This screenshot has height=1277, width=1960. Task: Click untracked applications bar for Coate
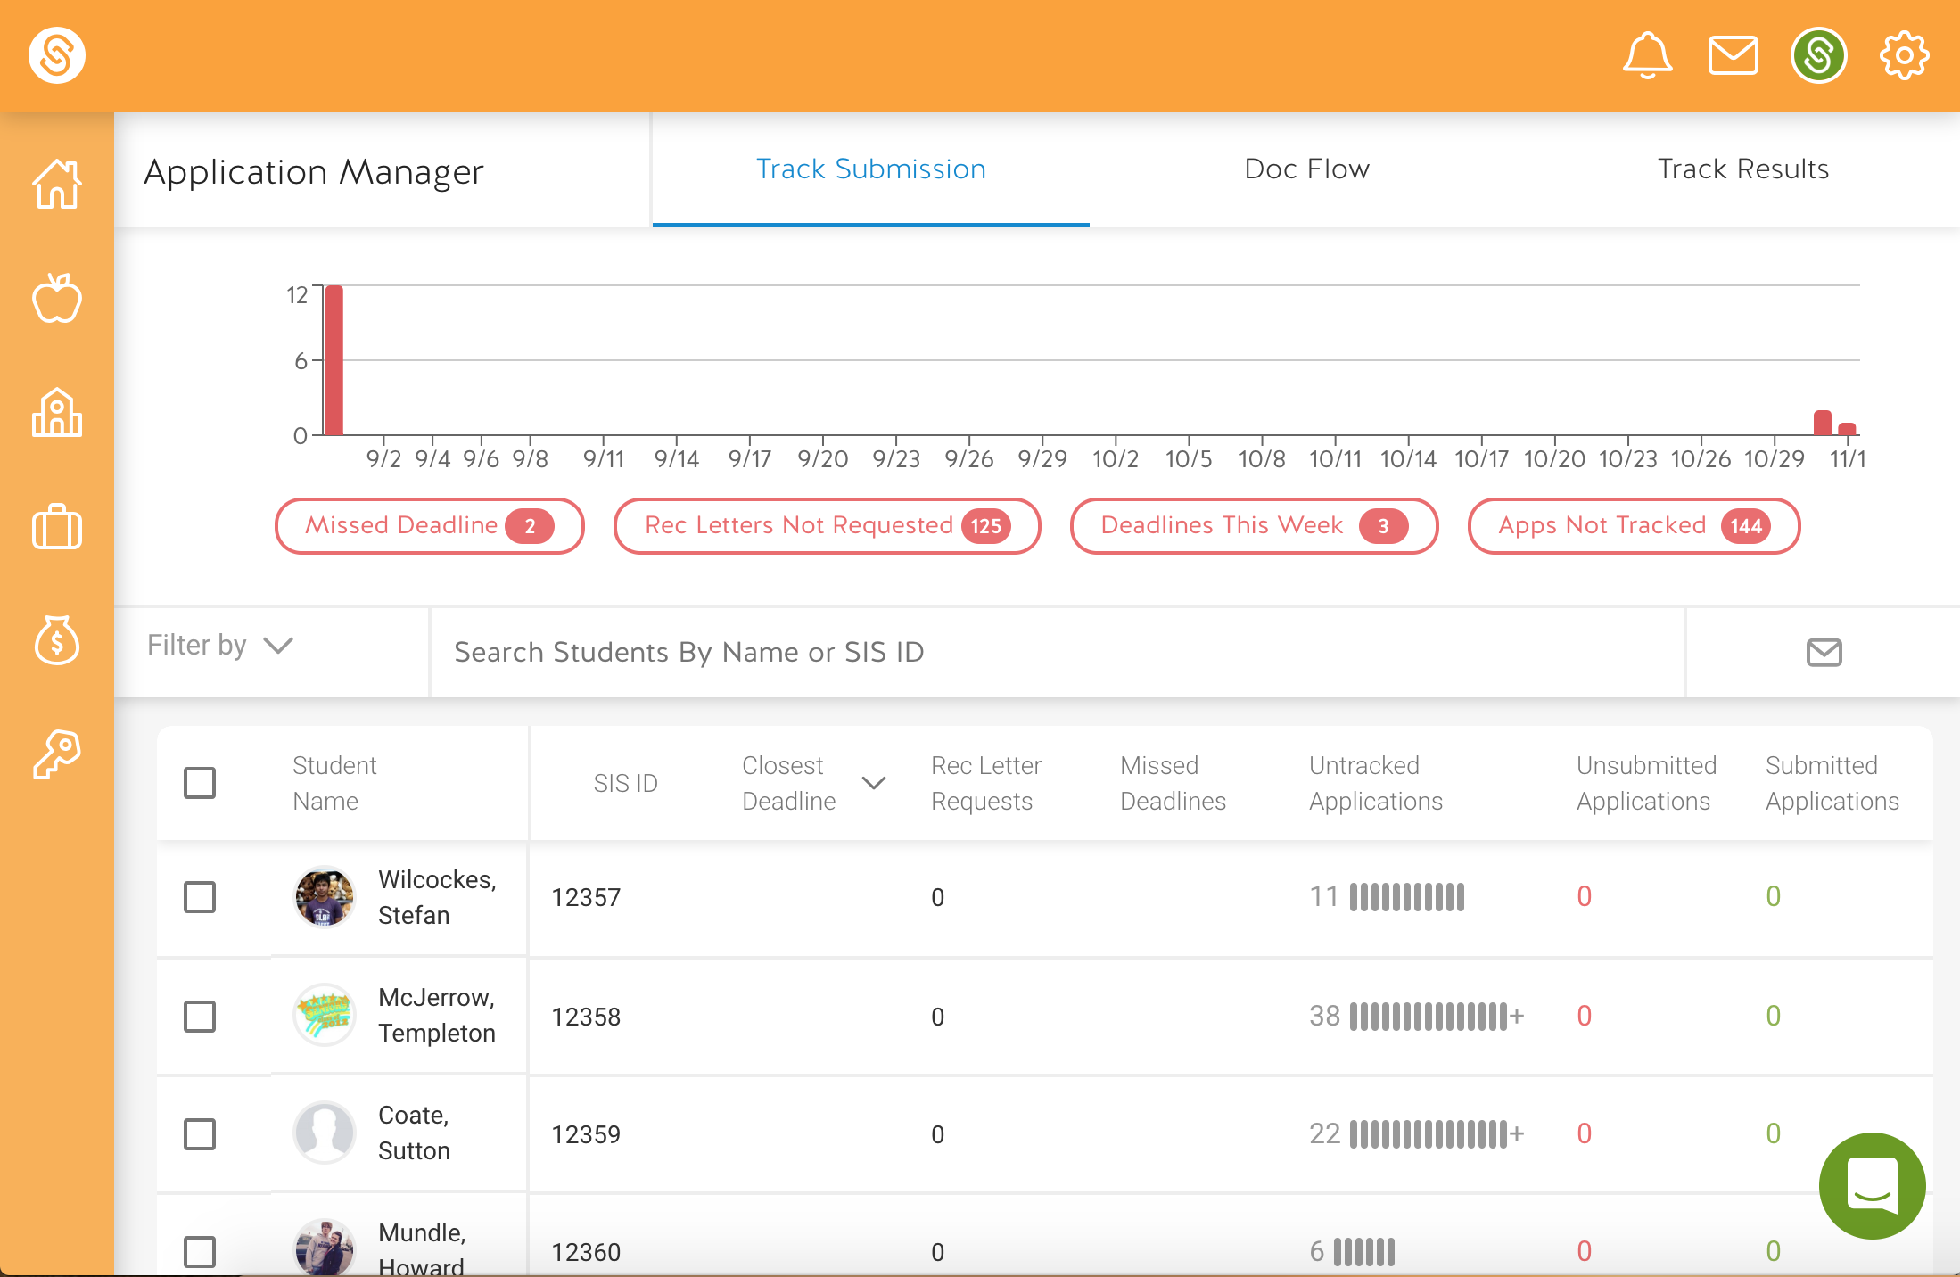click(x=1437, y=1134)
